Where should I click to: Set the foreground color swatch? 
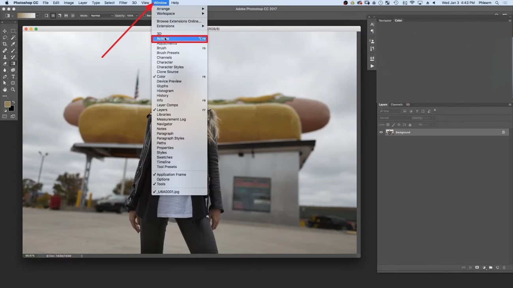[7, 104]
